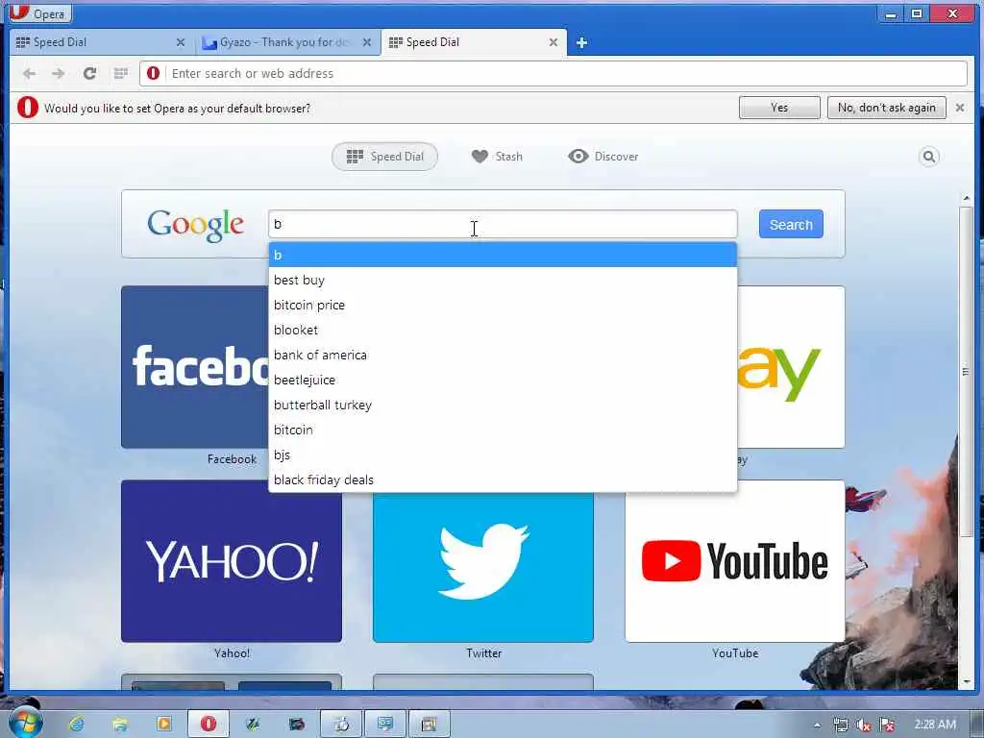Open the Stash view
Screen dimensions: 984x738
point(497,157)
